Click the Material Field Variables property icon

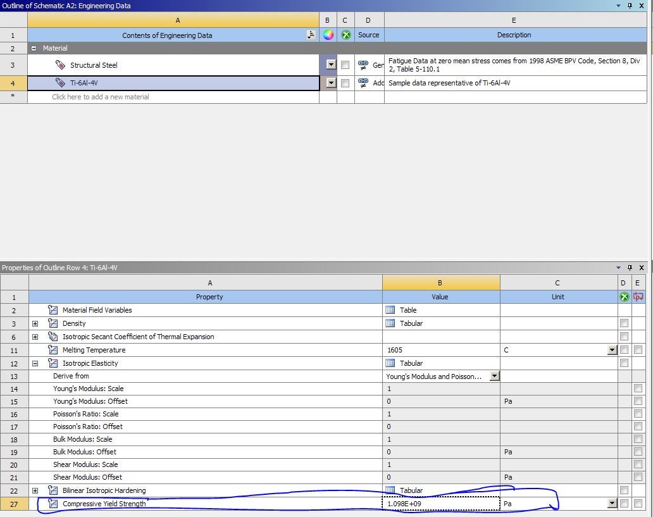pos(53,309)
